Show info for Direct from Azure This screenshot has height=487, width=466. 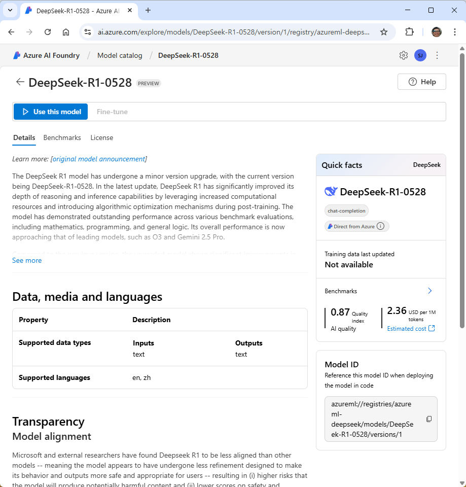pyautogui.click(x=381, y=226)
